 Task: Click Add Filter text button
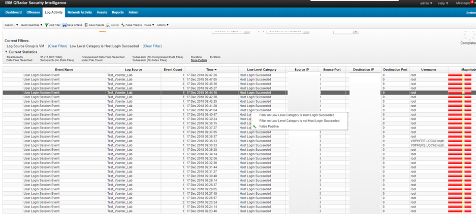55,25
